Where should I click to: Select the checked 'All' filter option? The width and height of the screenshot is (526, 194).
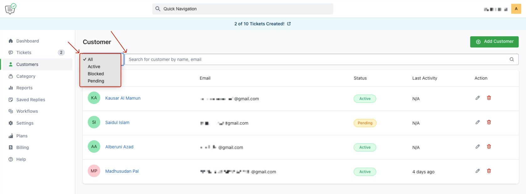click(90, 59)
